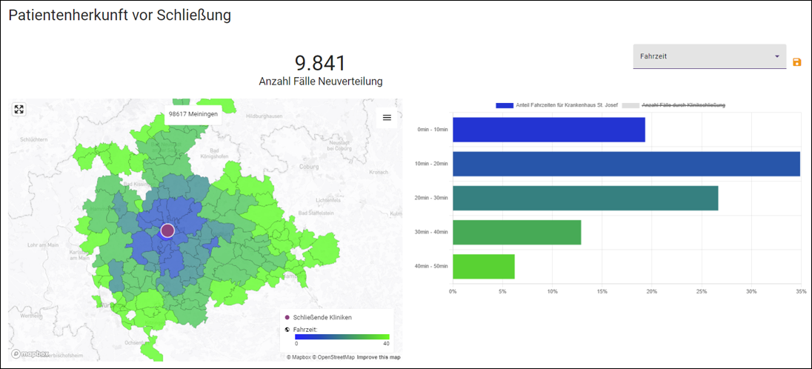Click the purple closing clinic marker
The width and height of the screenshot is (812, 369).
(167, 230)
